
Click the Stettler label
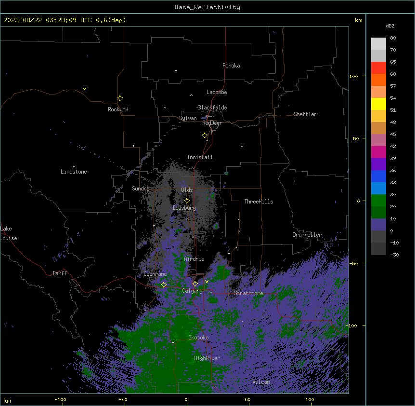305,114
